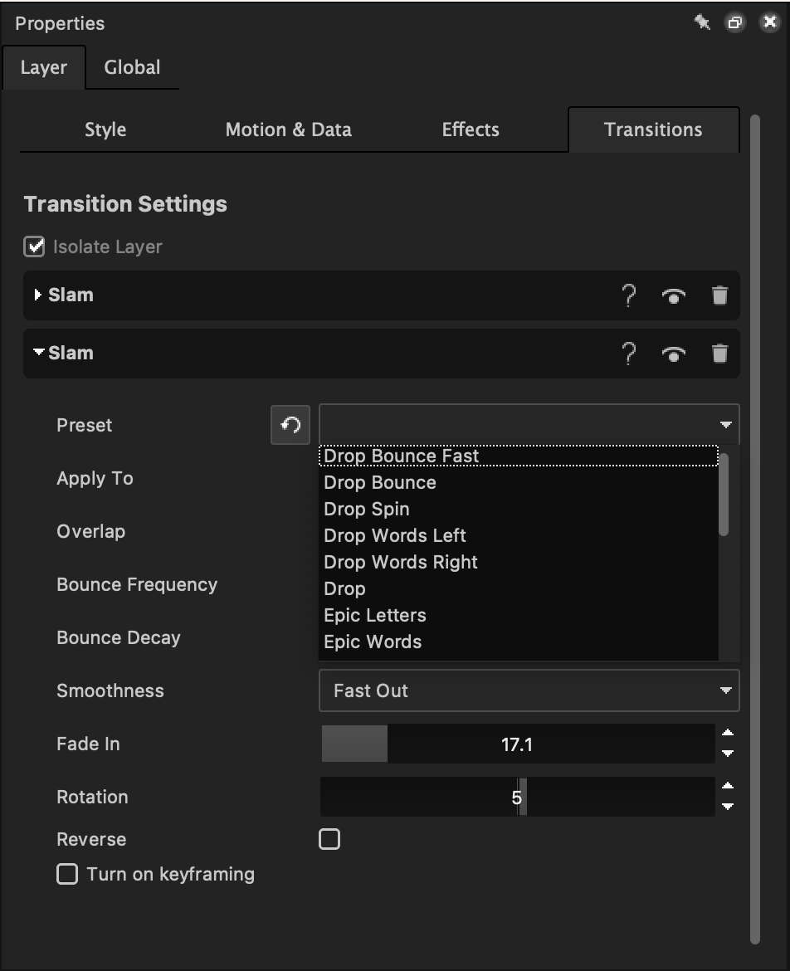This screenshot has height=971, width=790.
Task: Click the Fade In slider at 17.1
Action: coord(518,744)
